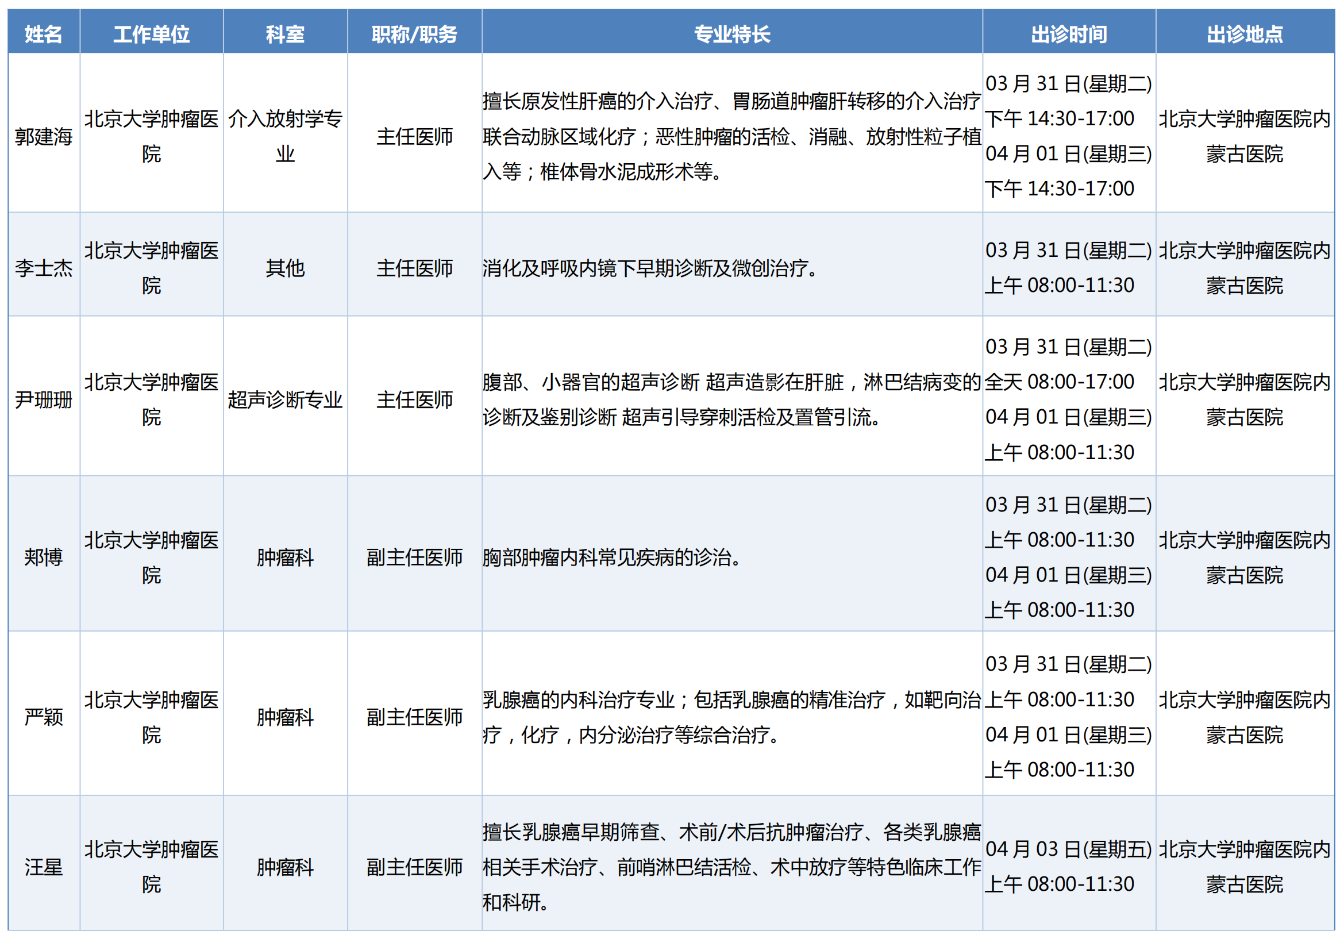The width and height of the screenshot is (1344, 950).
Task: Click the 消化及呼吸内镜 specialty text
Action: pyautogui.click(x=650, y=268)
